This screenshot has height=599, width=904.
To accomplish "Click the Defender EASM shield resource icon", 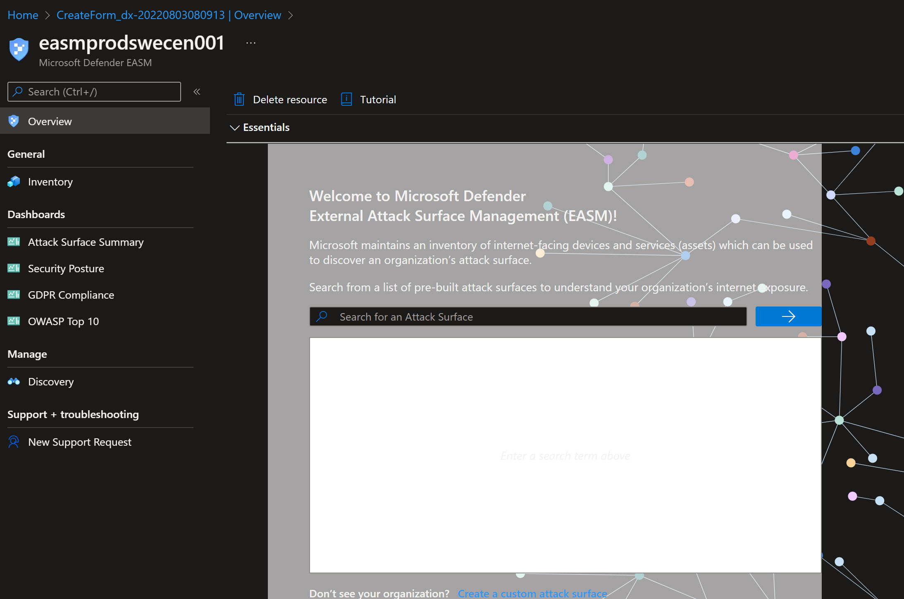I will pos(19,49).
